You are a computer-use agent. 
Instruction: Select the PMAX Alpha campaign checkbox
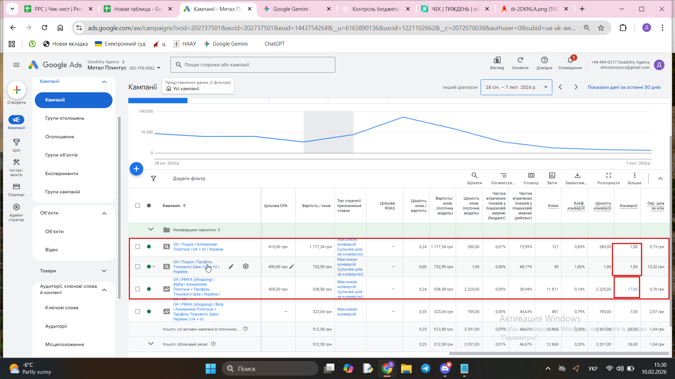coord(137,289)
